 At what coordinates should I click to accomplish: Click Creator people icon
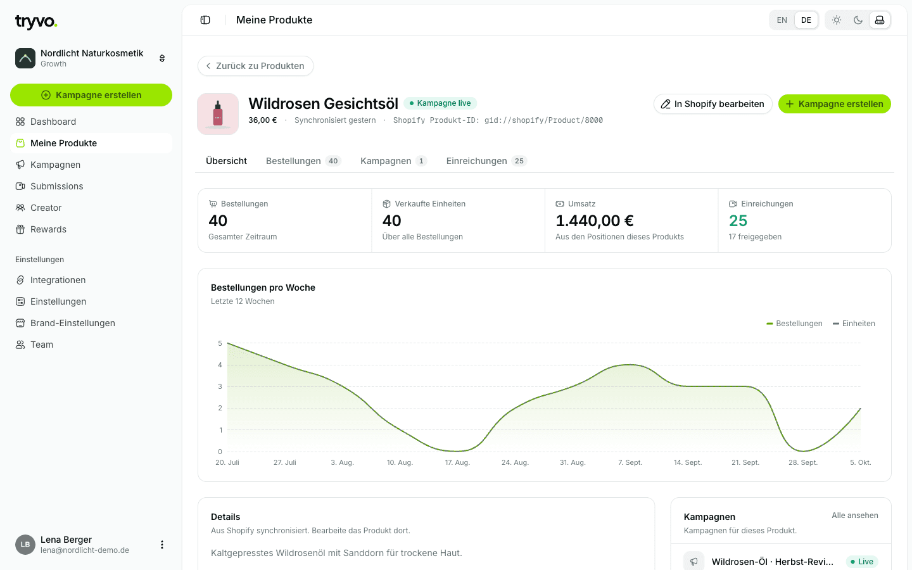(20, 208)
